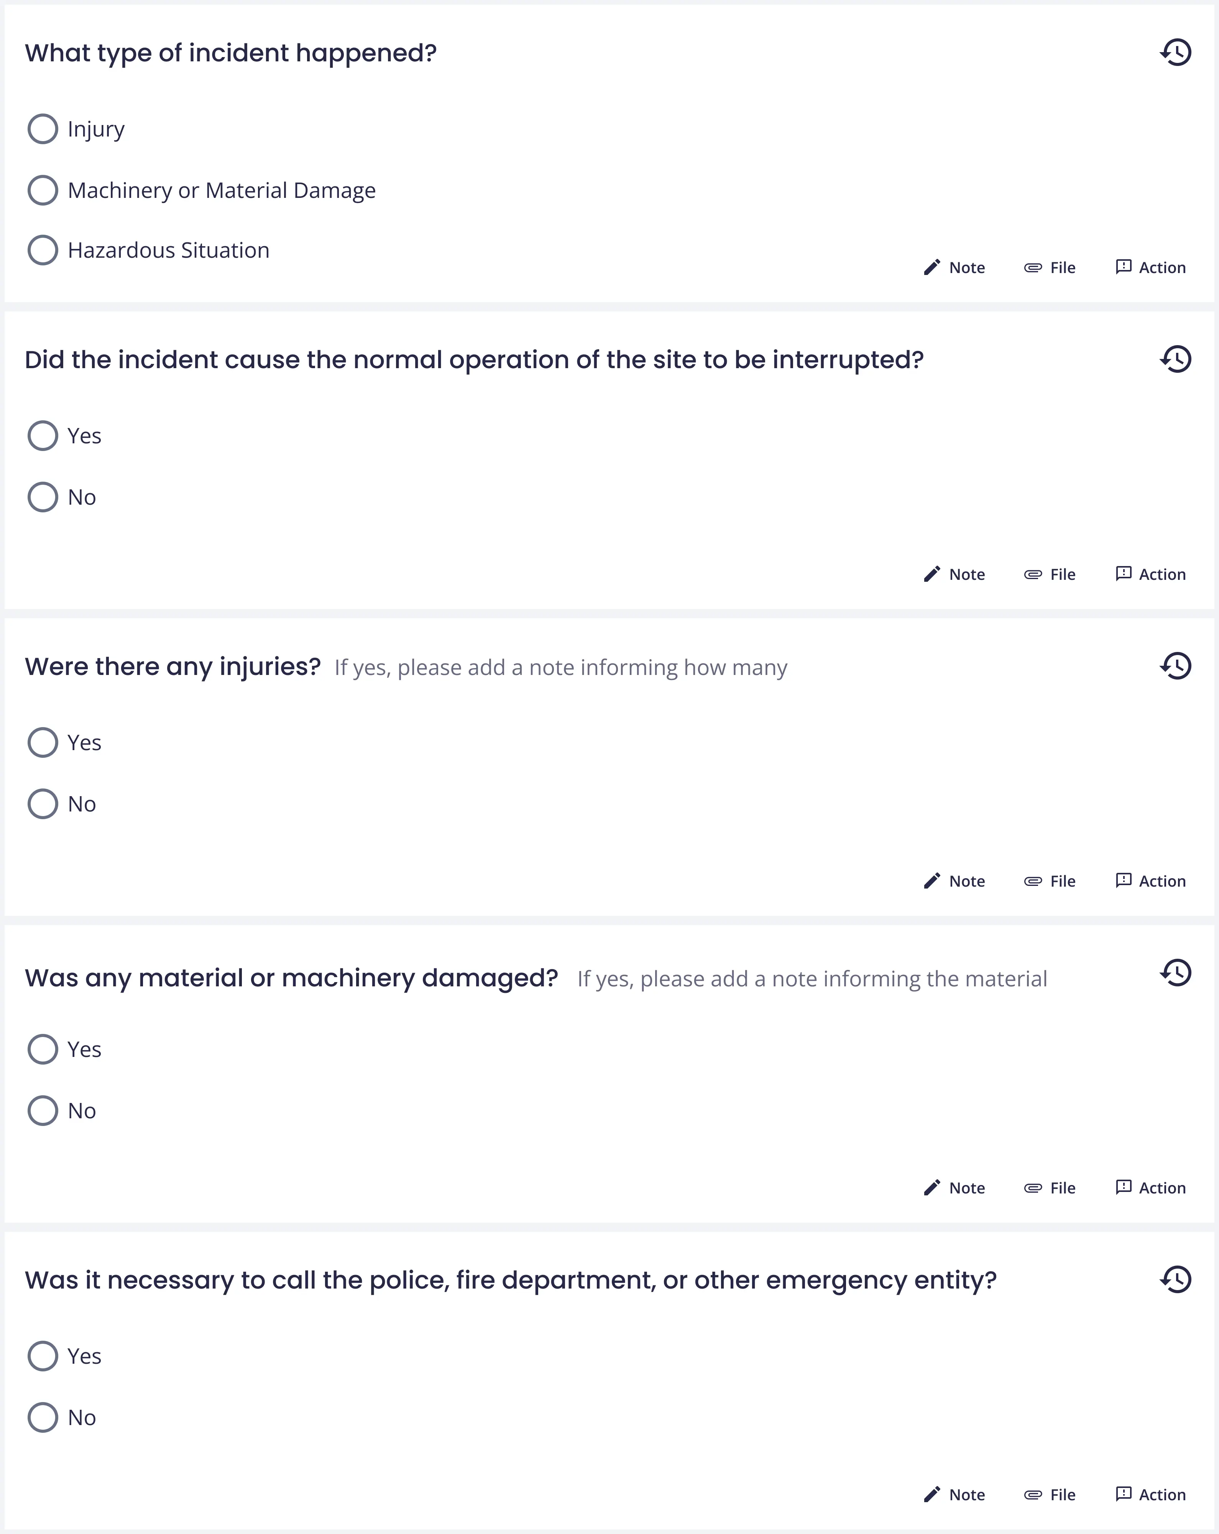
Task: Show history for material damage question
Action: click(1176, 973)
